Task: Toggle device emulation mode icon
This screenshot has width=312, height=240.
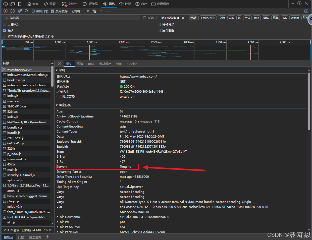Action: [13, 4]
